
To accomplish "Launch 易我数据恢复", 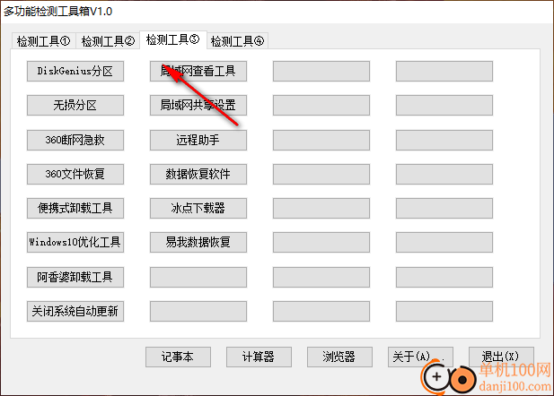I will 198,242.
